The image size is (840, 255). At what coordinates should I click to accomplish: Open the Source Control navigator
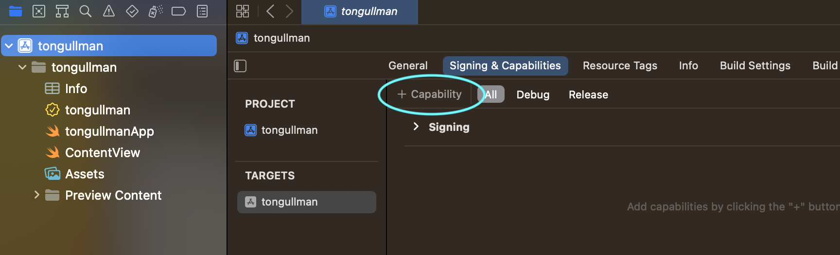(x=39, y=11)
